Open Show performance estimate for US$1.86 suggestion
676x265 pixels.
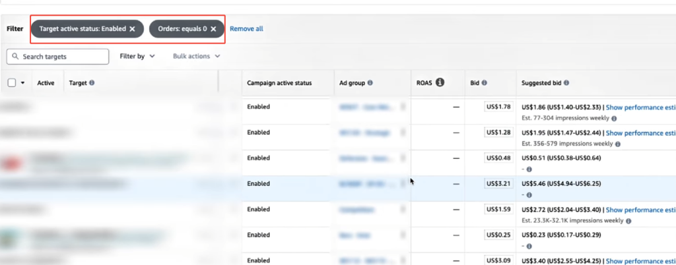[x=640, y=106]
